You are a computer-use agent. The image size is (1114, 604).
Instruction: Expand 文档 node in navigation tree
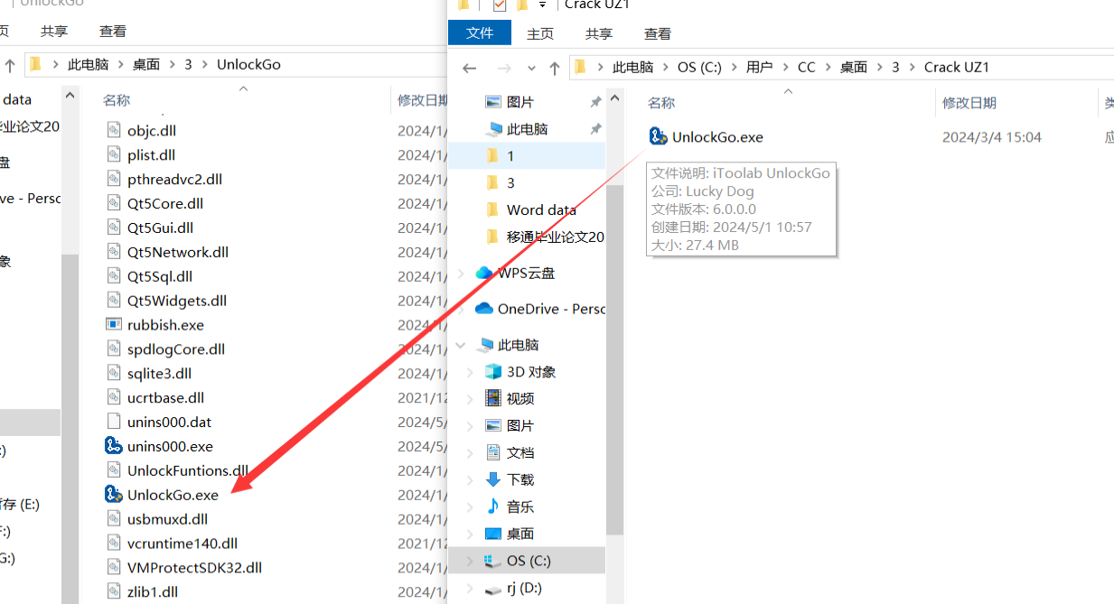pyautogui.click(x=470, y=452)
